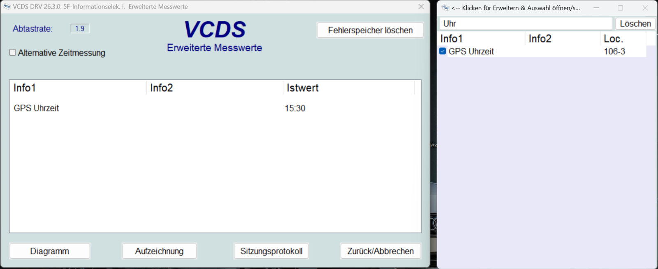This screenshot has height=269, width=658.
Task: Minimize the selection window
Action: [596, 8]
